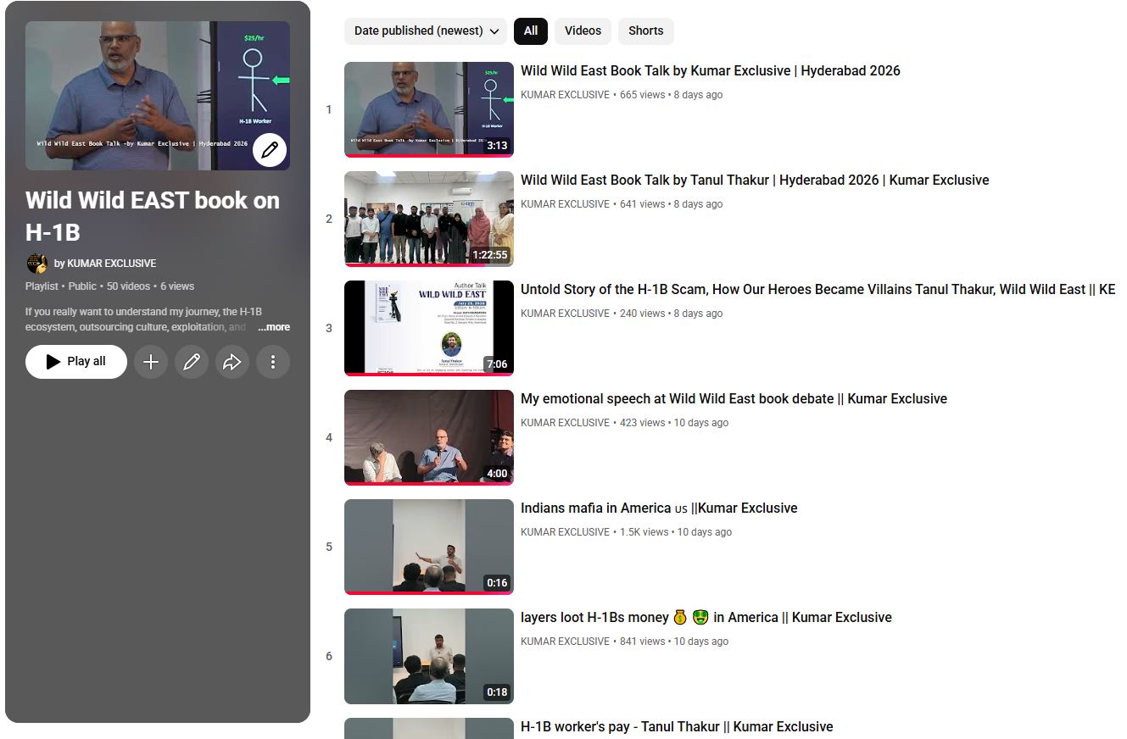Viewport: 1127px width, 739px height.
Task: Click the channel name under the 240 views video
Action: pos(565,314)
